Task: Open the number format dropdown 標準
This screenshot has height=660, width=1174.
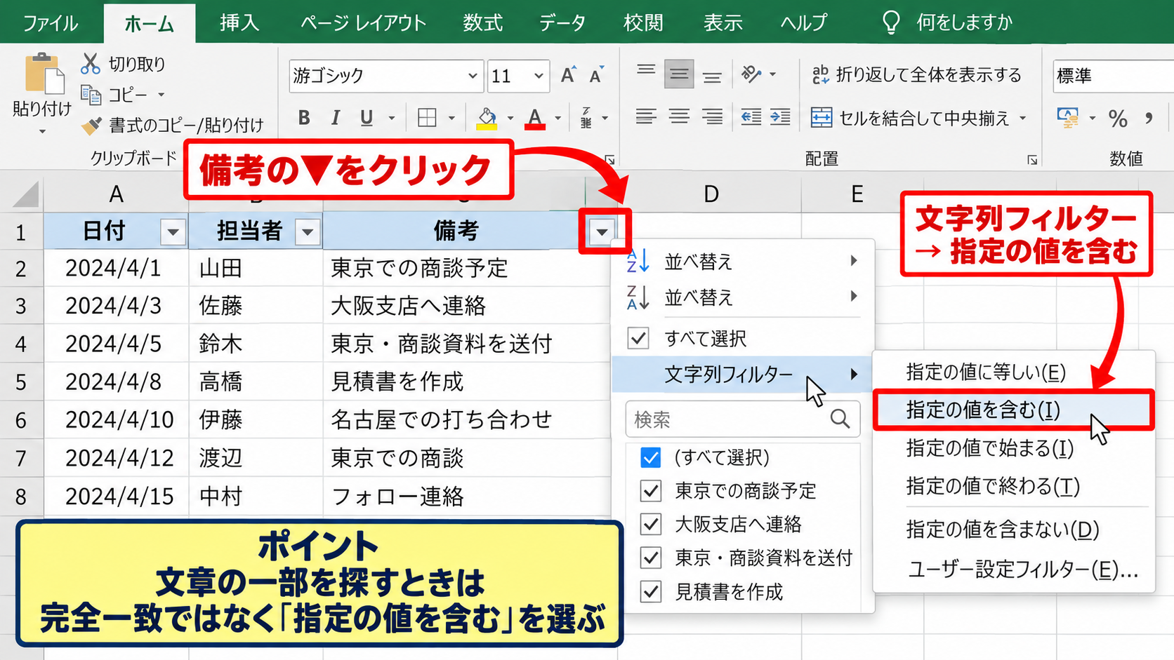Action: coord(1113,76)
